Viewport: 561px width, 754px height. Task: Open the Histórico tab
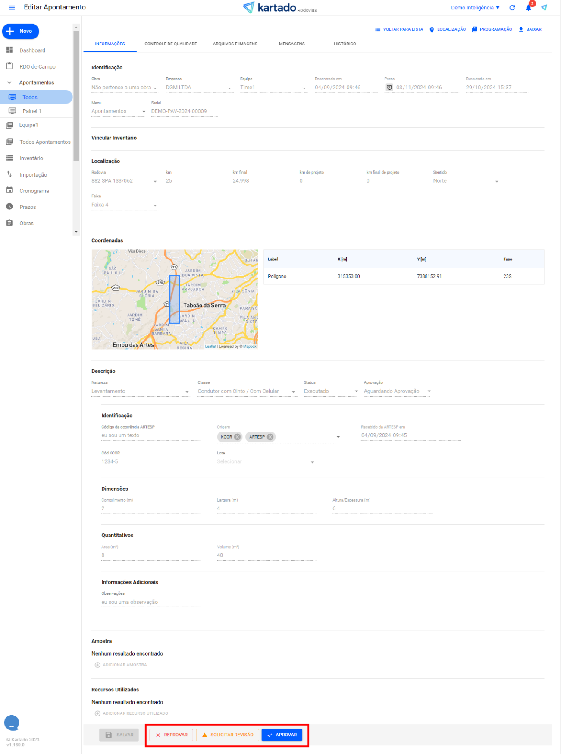click(x=345, y=44)
